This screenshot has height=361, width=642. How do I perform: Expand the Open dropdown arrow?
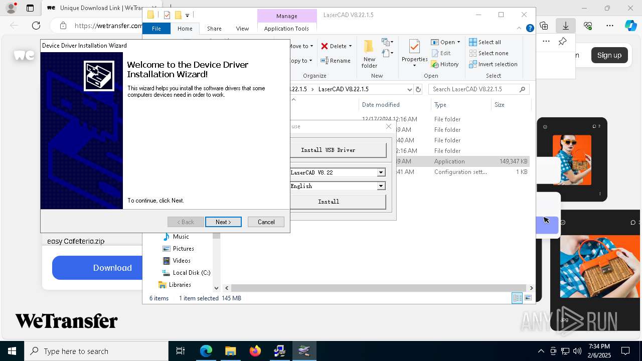pos(458,42)
